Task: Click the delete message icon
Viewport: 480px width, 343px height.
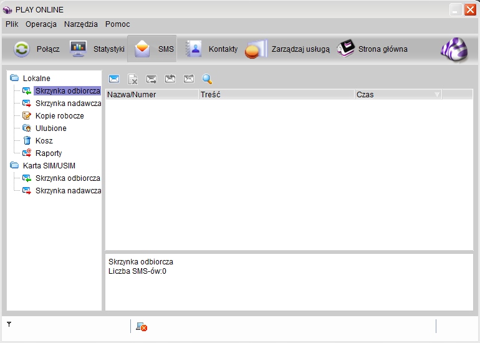Action: (133, 79)
